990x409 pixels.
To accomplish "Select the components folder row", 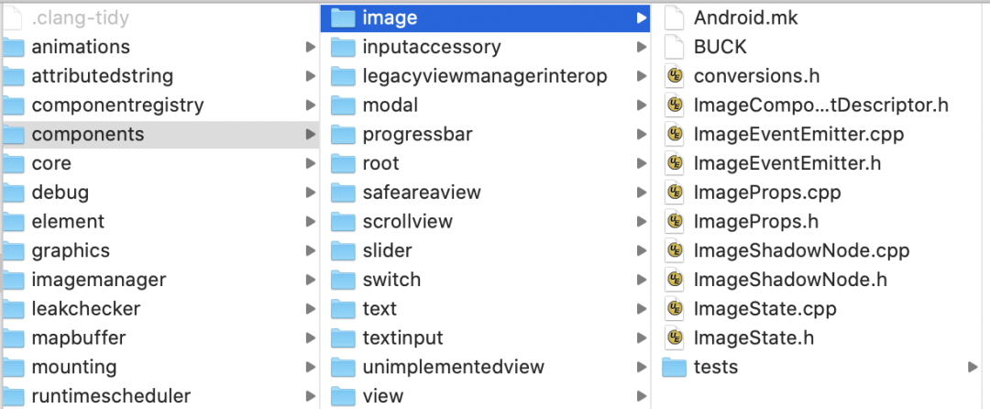I will (159, 135).
